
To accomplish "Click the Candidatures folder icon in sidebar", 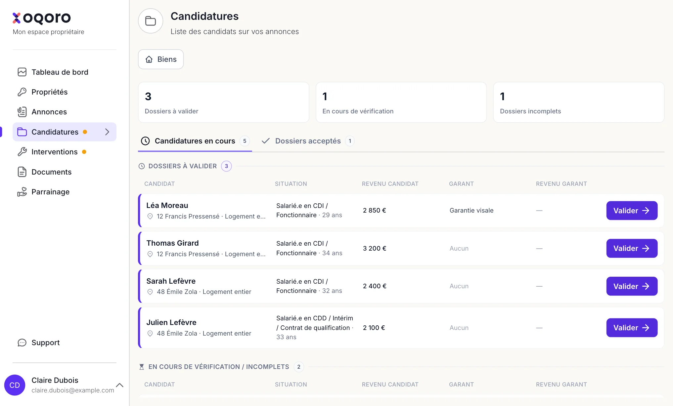I will click(x=22, y=132).
